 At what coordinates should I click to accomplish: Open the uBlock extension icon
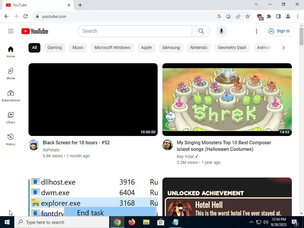tap(260, 17)
